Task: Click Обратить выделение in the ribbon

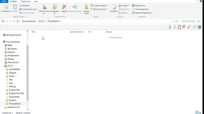Action: (x=142, y=13)
